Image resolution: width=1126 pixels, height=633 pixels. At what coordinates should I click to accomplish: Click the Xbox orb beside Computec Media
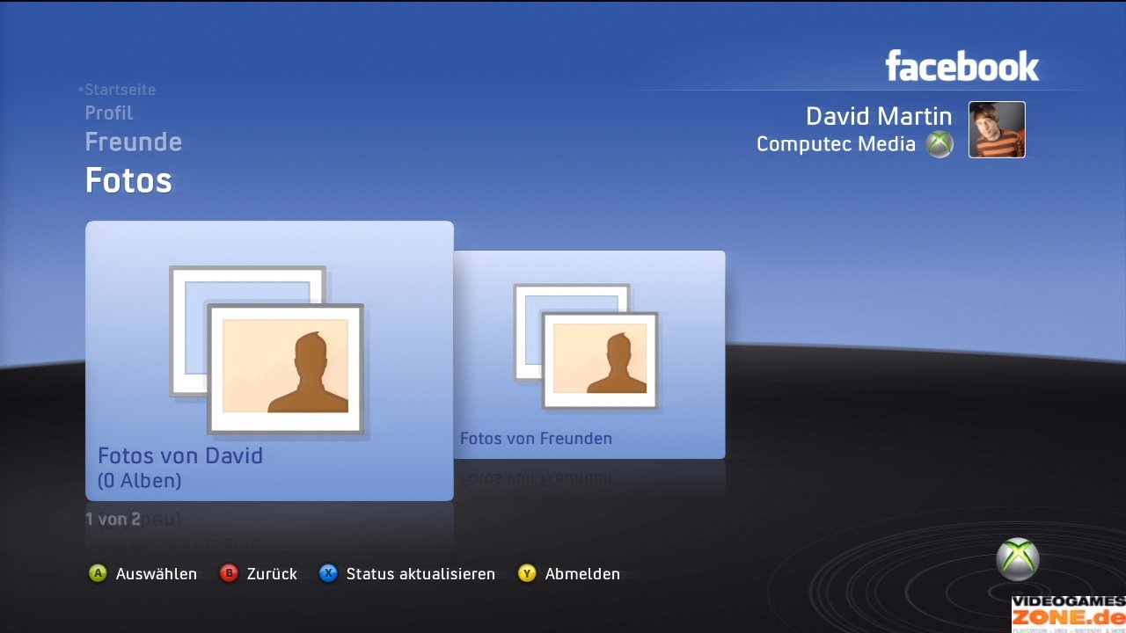tap(940, 144)
